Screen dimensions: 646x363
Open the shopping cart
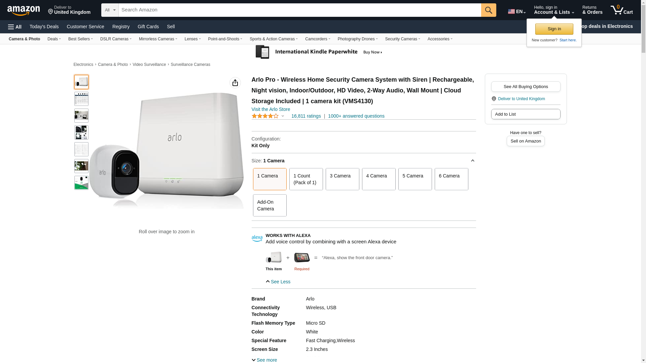pos(621,10)
